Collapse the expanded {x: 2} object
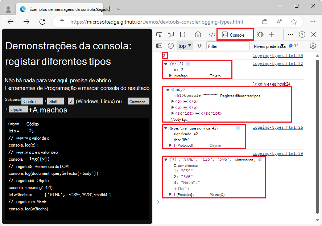This screenshot has height=226, width=322. (x=166, y=64)
